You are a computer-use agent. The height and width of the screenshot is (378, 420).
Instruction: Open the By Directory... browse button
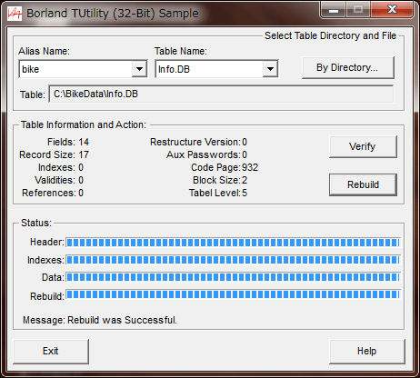point(348,67)
